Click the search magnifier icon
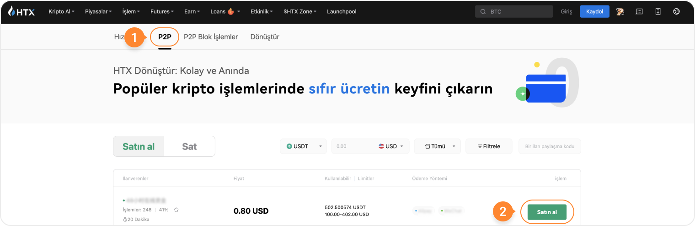The width and height of the screenshot is (695, 226). [x=483, y=11]
